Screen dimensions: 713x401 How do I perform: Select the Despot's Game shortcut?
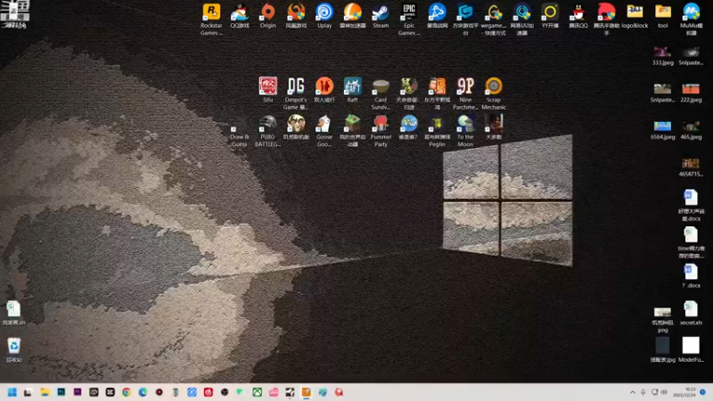pyautogui.click(x=296, y=94)
